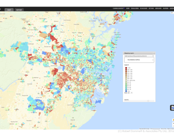Click the dark red >150 legend swatch
174x134 pixels.
pyautogui.click(x=126, y=68)
